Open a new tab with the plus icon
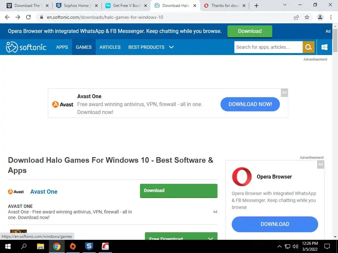 [x=256, y=6]
